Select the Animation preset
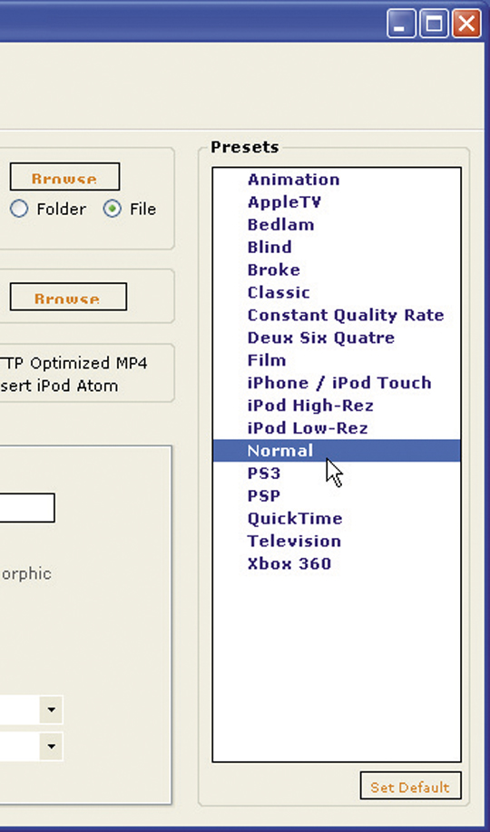Image resolution: width=490 pixels, height=832 pixels. 294,180
